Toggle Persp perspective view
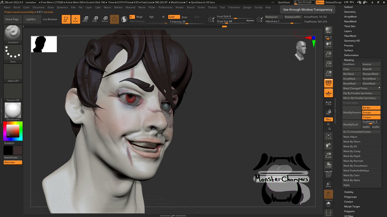Image resolution: width=387 pixels, height=217 pixels. coord(328,83)
